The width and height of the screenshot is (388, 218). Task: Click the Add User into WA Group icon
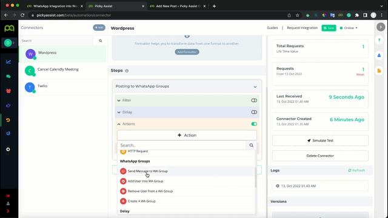[123, 181]
